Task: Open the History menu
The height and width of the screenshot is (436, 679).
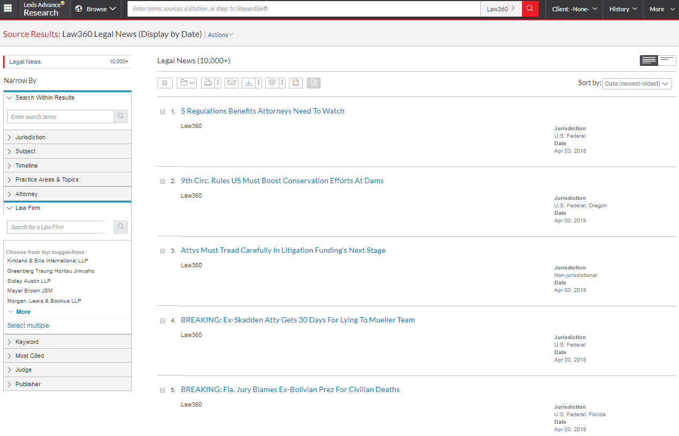Action: coord(623,9)
